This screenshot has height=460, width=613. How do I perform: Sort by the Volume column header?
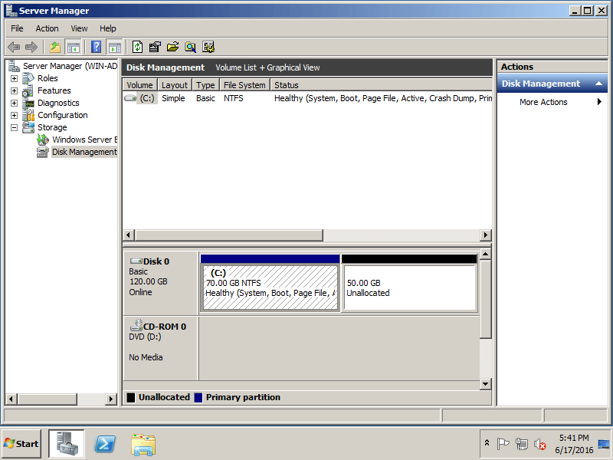(x=139, y=85)
